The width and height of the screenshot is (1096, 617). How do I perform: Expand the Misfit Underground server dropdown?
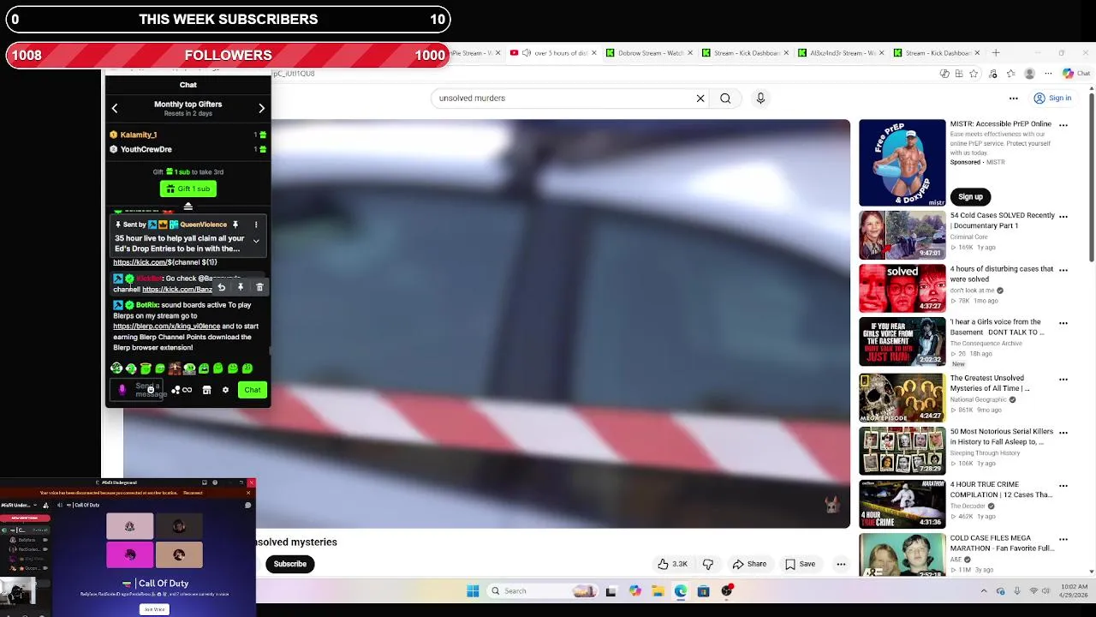click(35, 506)
